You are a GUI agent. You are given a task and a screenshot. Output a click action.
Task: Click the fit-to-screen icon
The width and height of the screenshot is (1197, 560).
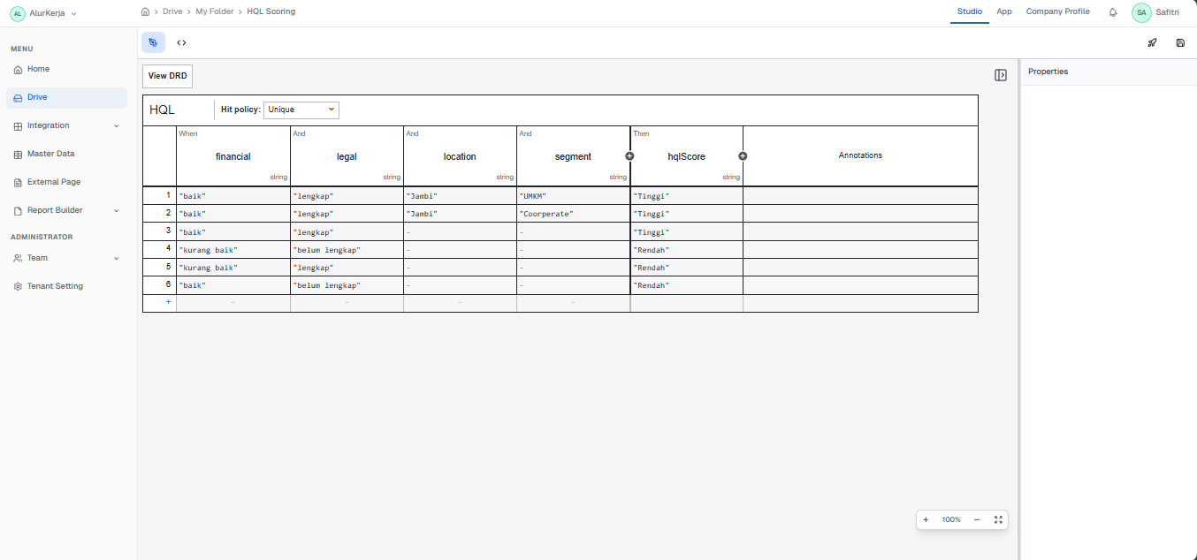(x=998, y=519)
